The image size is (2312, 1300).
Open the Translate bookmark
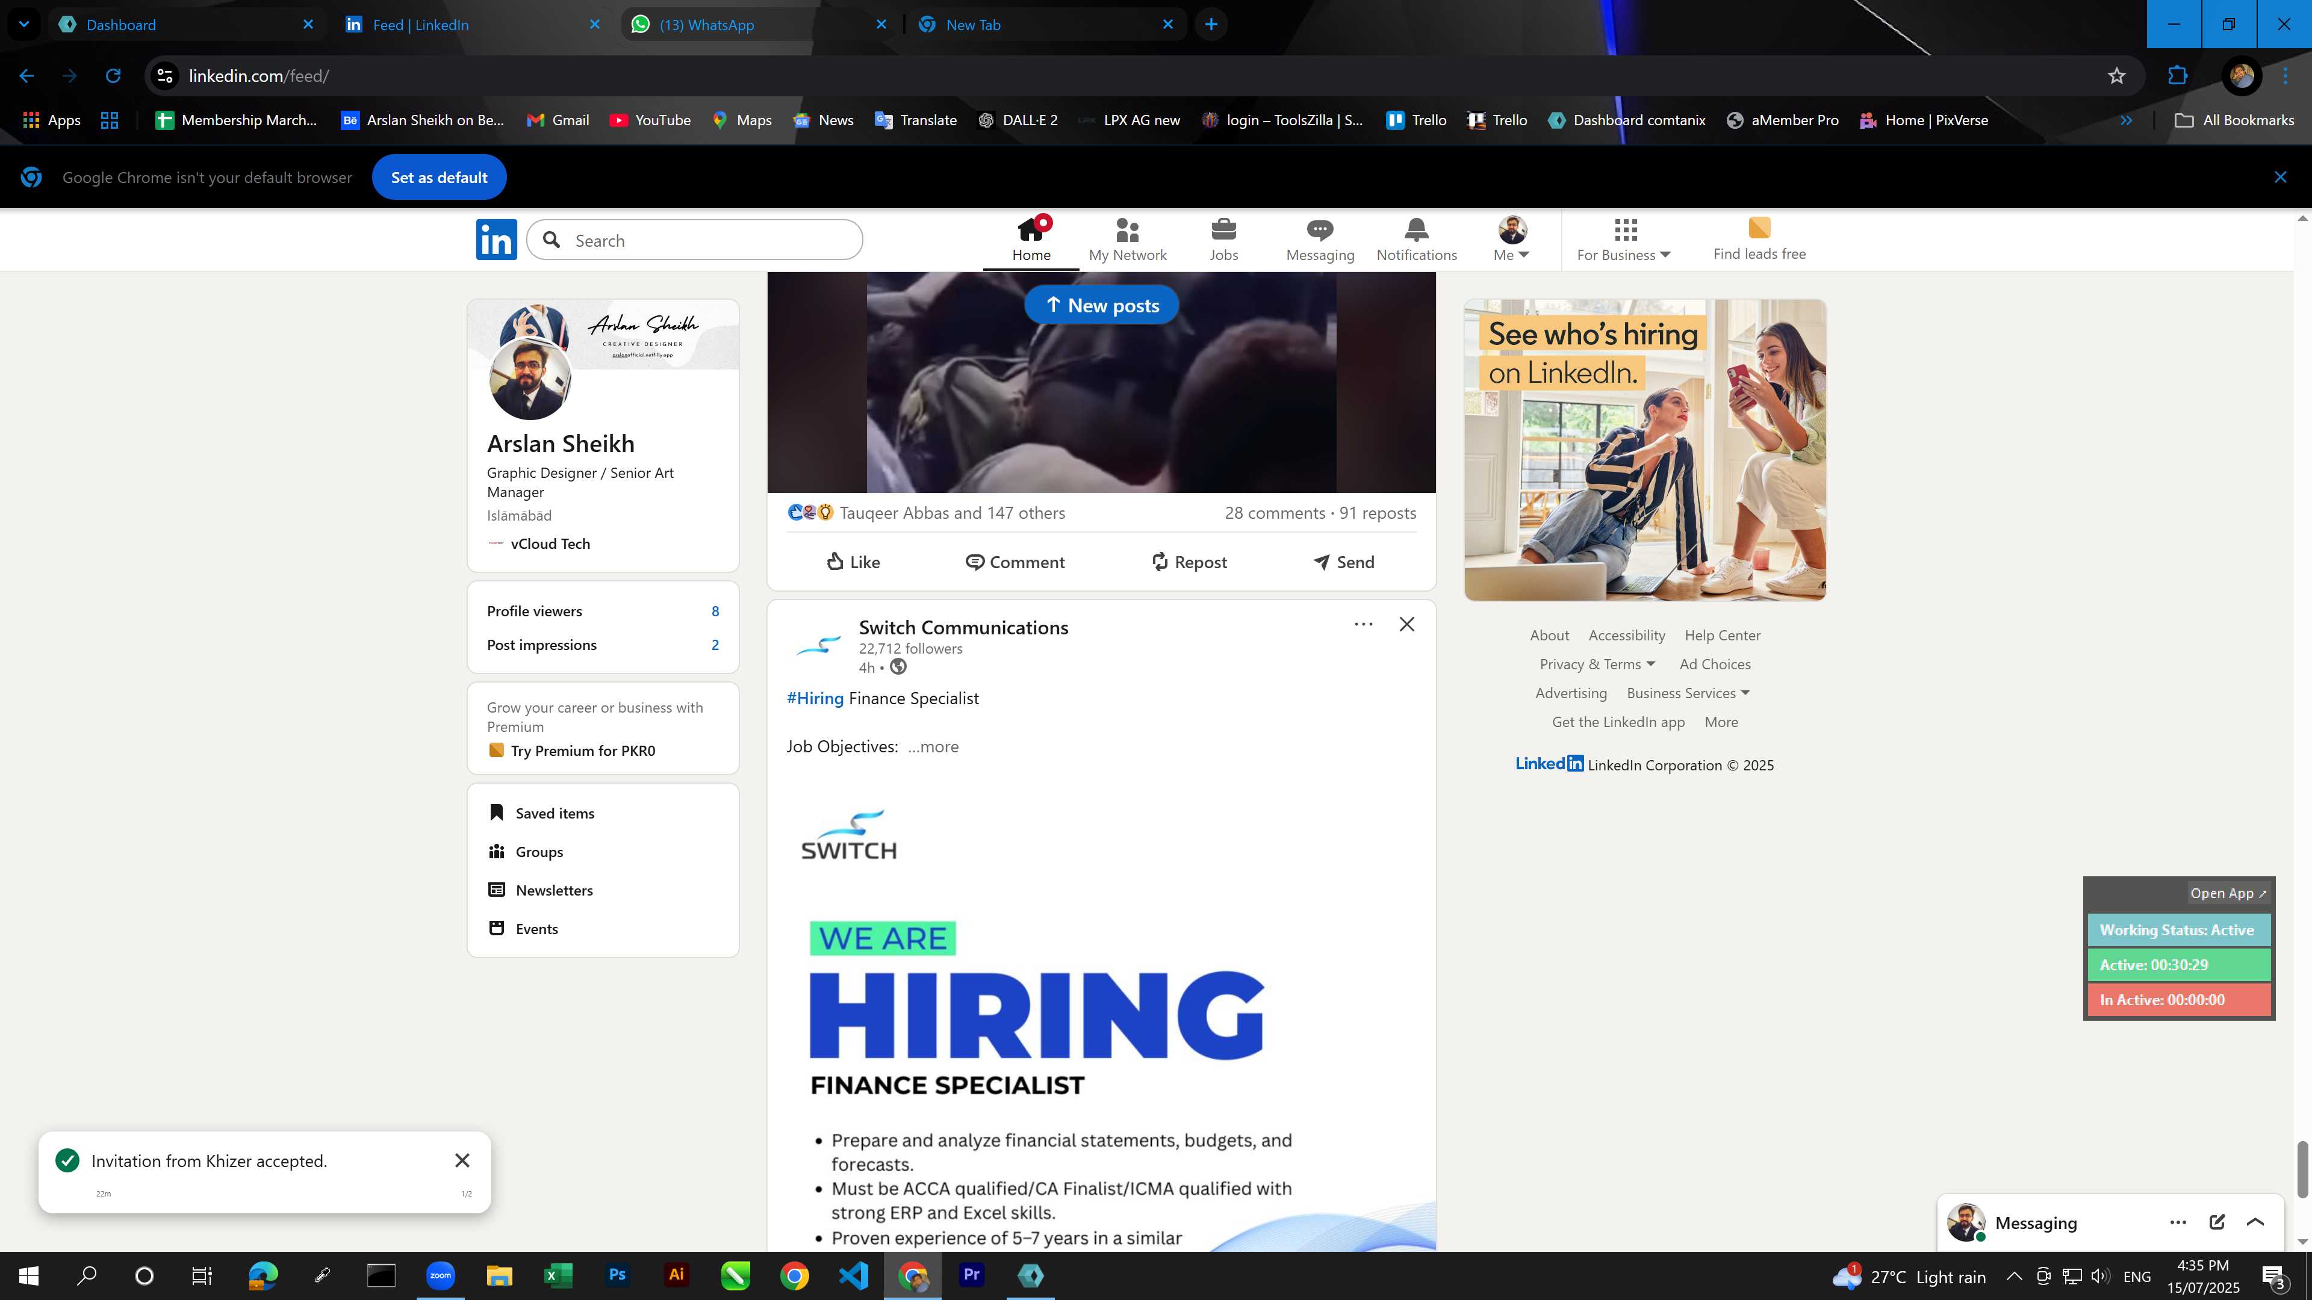click(915, 120)
